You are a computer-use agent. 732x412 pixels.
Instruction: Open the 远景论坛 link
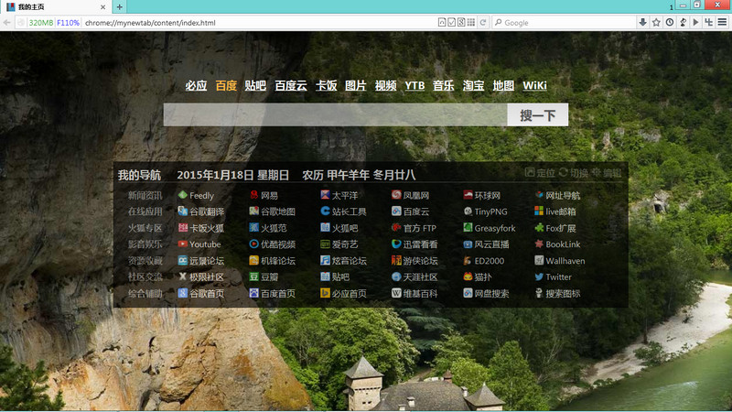201,261
